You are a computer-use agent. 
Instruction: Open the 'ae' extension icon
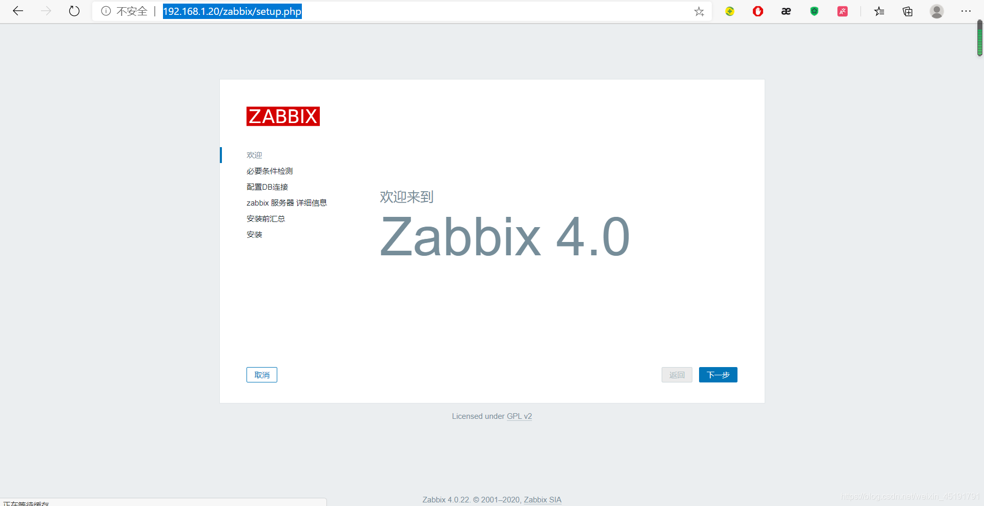786,11
